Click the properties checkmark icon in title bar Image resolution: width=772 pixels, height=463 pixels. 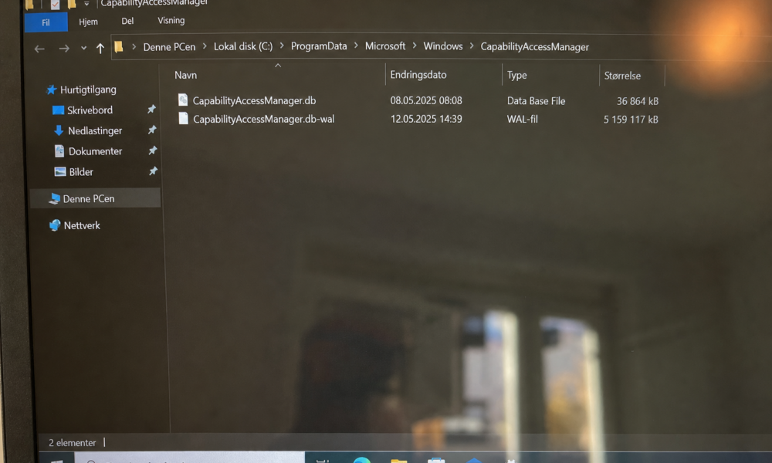[55, 5]
